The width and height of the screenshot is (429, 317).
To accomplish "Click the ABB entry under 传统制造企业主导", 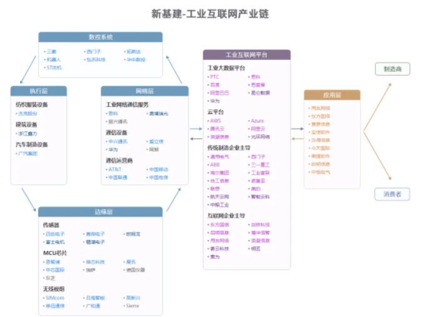I will pyautogui.click(x=215, y=165).
